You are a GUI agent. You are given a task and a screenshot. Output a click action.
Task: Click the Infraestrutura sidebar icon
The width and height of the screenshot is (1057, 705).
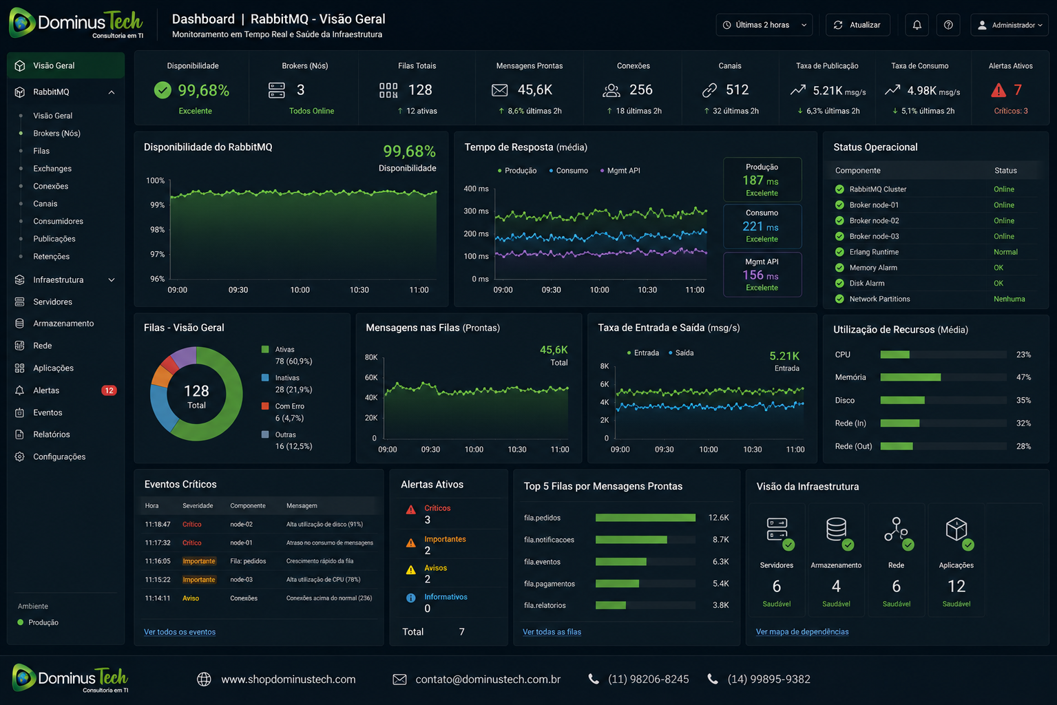pyautogui.click(x=19, y=280)
